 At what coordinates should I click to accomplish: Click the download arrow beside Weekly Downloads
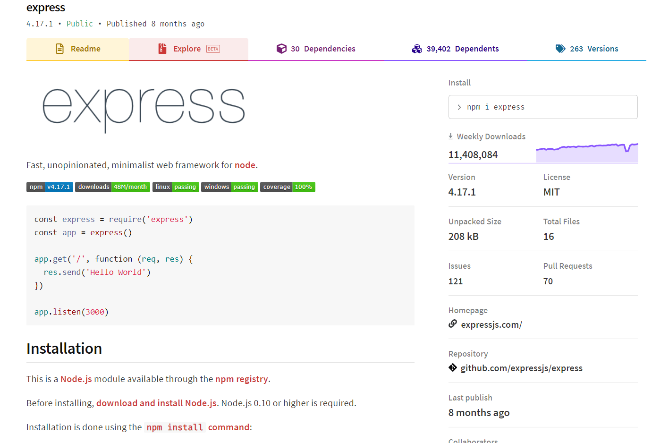[450, 136]
